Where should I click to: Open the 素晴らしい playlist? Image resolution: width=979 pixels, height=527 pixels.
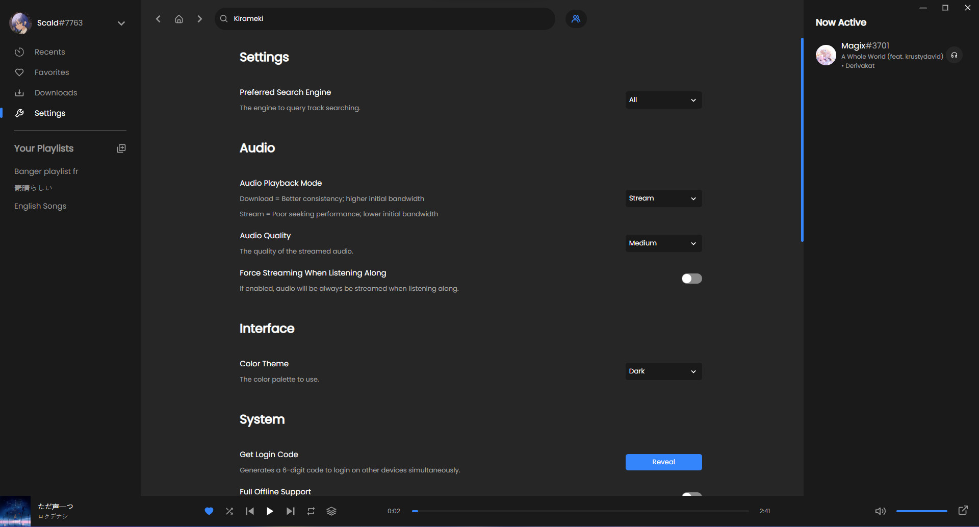(33, 188)
